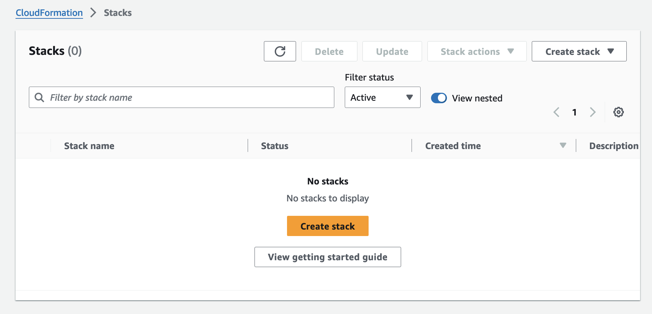Viewport: 652px width, 314px height.
Task: Sort by the Status column header
Action: [274, 146]
